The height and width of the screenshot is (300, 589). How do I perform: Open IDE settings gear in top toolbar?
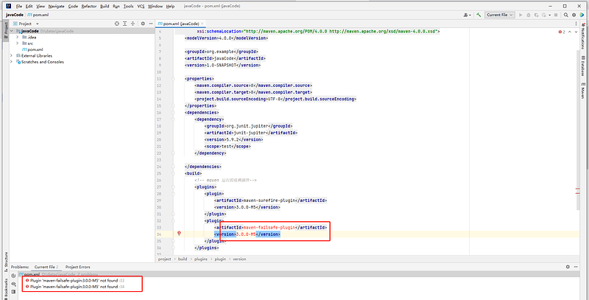pyautogui.click(x=574, y=15)
